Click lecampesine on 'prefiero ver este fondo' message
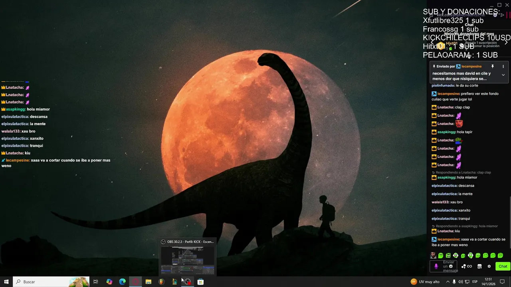Screen dimensions: 511x287 448,94
